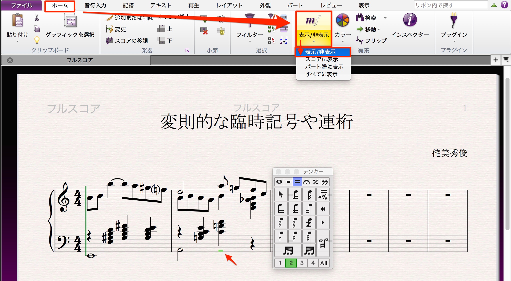
Task: Select voice 3 on the keypad
Action: coord(302,263)
